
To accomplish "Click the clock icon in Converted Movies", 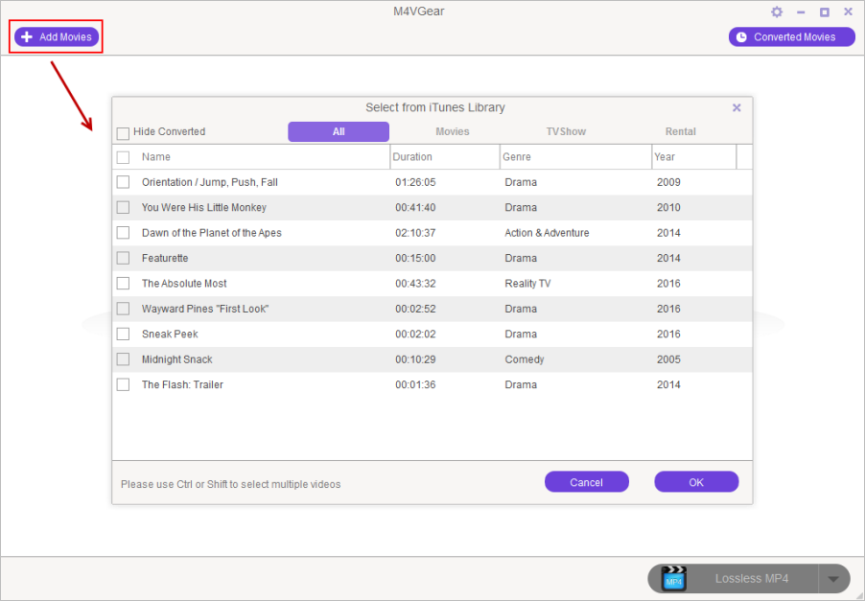I will click(741, 37).
